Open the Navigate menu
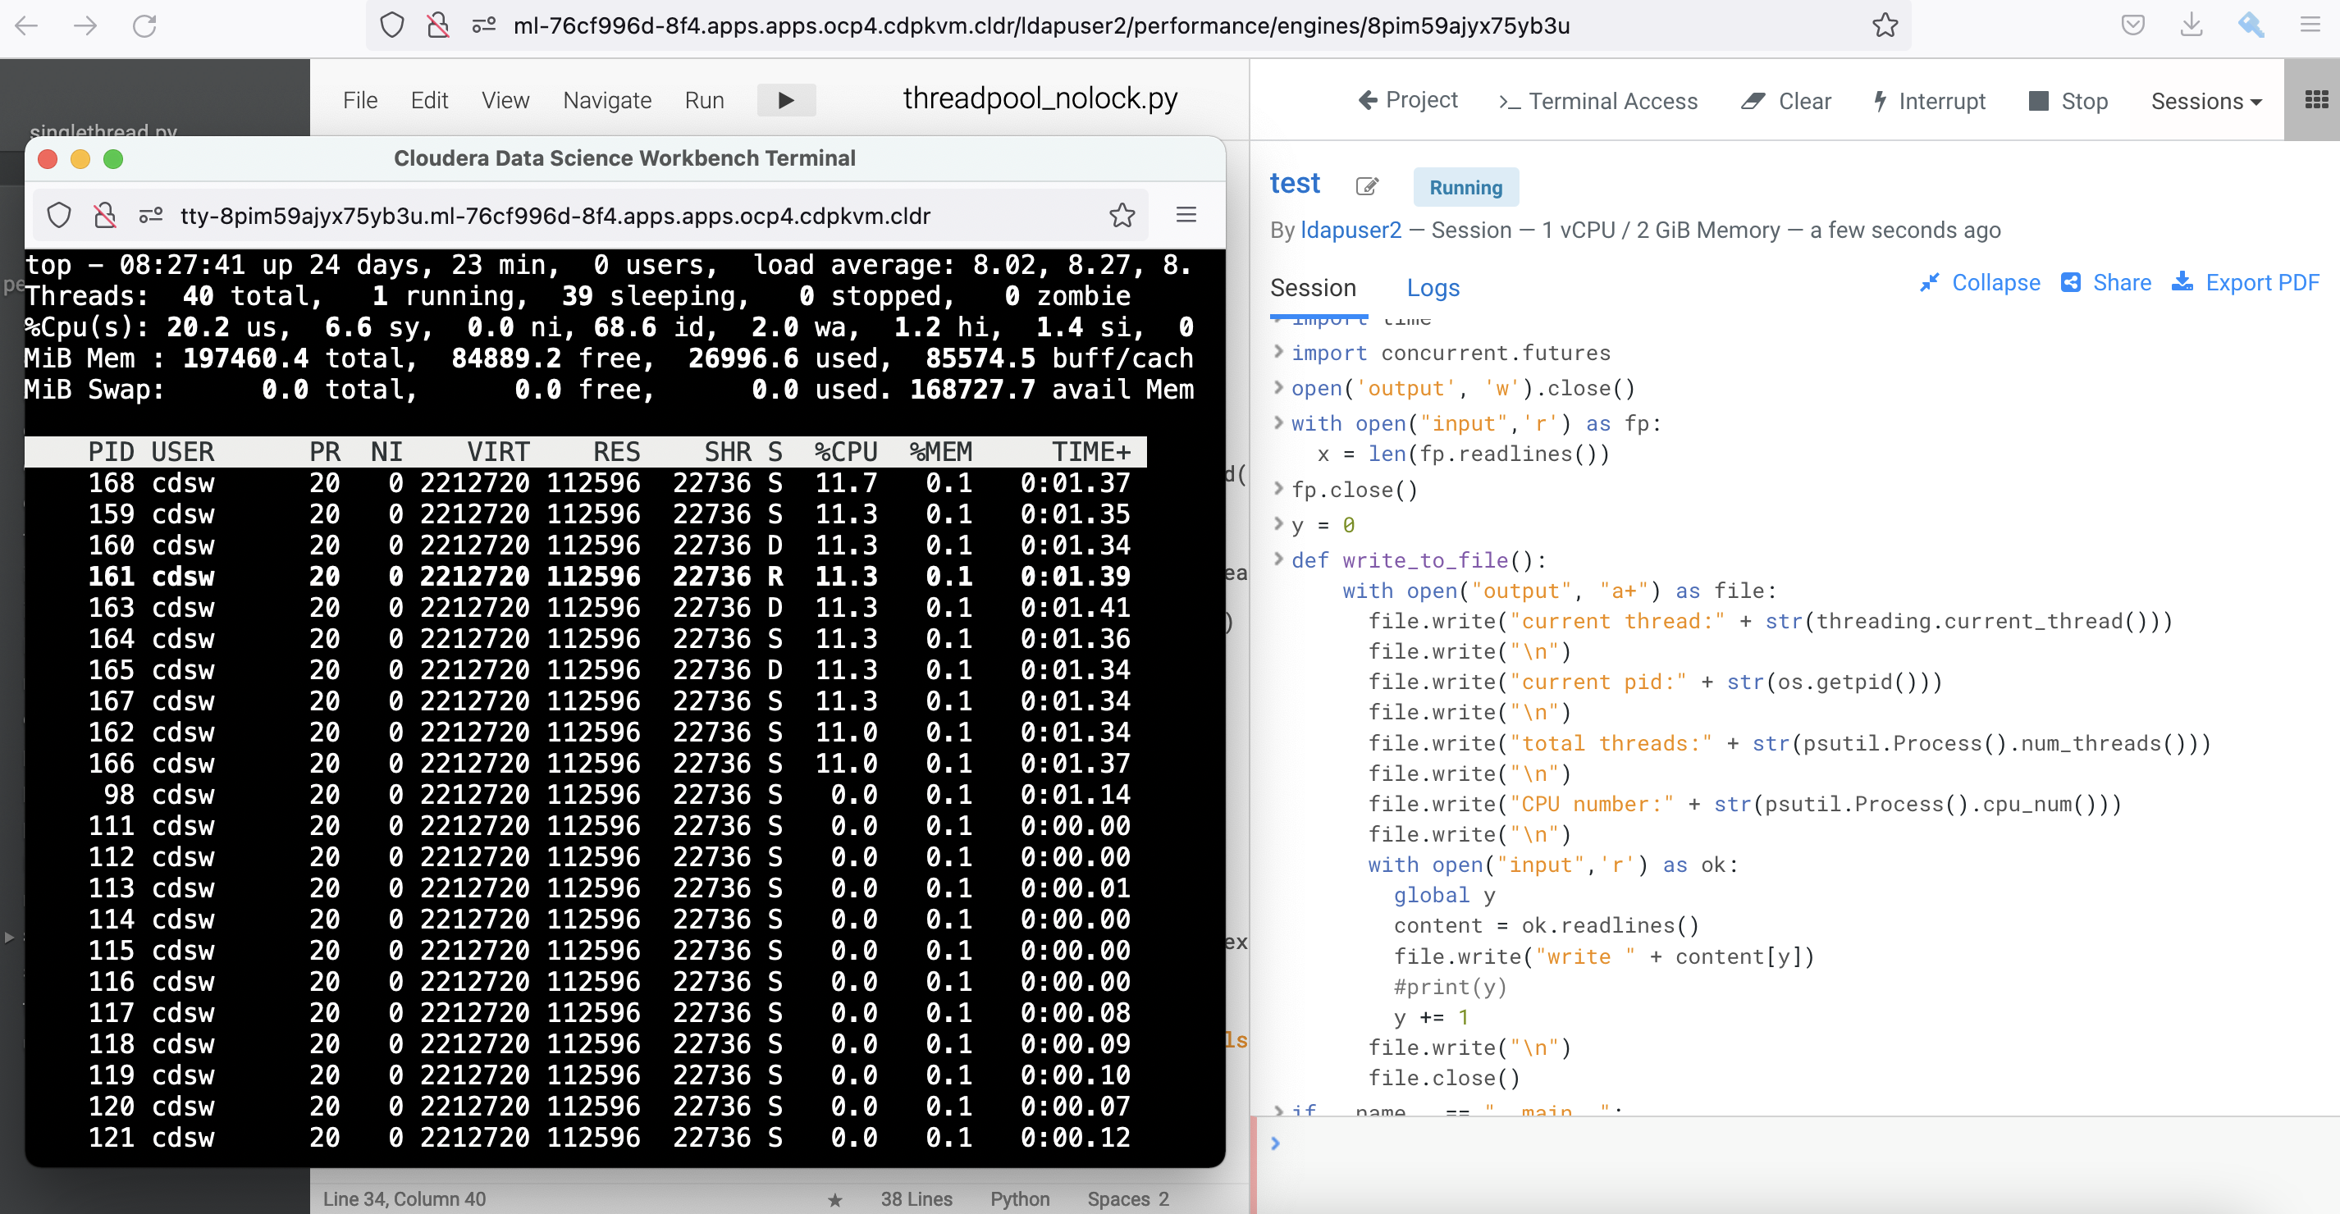 607,100
